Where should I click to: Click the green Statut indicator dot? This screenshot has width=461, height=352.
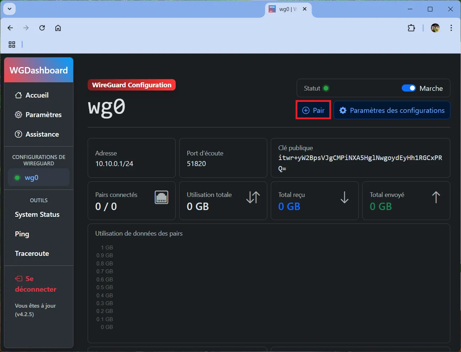click(x=326, y=88)
